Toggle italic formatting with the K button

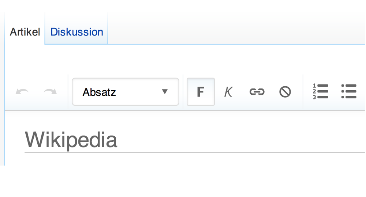coord(228,92)
